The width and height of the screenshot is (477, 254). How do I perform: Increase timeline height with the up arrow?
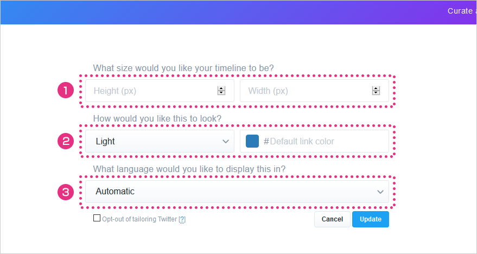(x=221, y=88)
